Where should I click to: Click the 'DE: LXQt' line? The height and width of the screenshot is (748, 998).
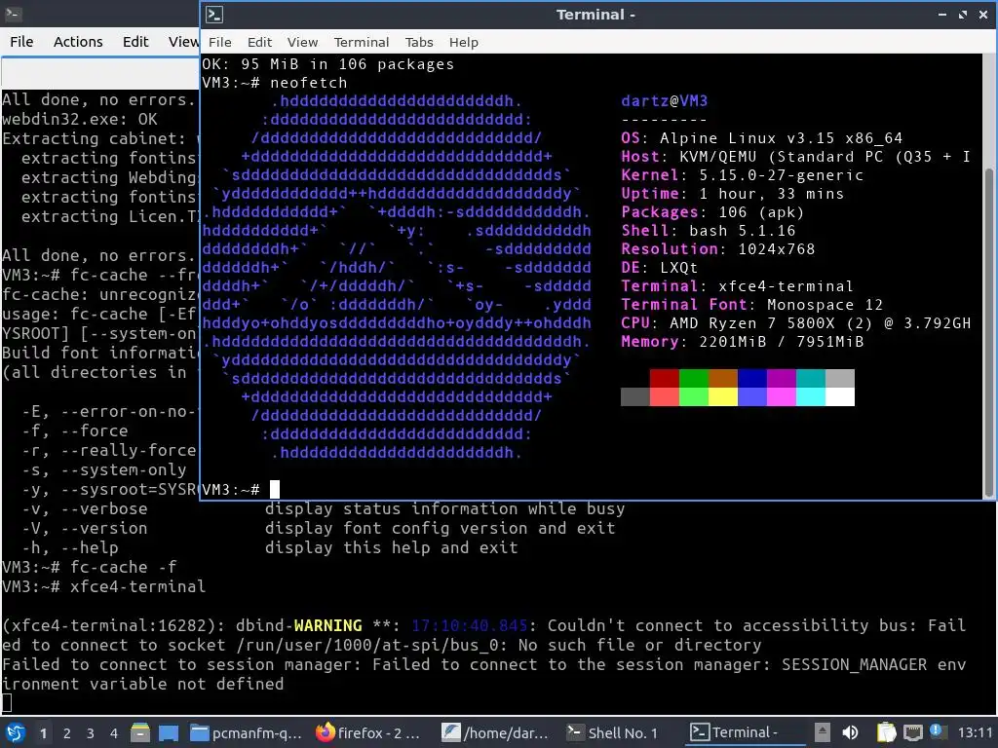(660, 268)
